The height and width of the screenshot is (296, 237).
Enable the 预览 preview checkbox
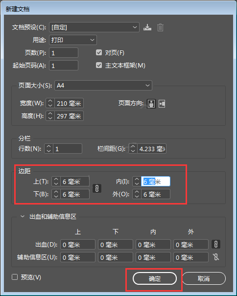pos(15,277)
